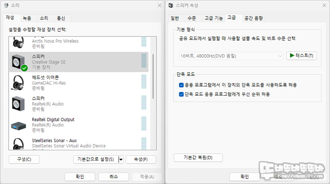The width and height of the screenshot is (330, 184).
Task: Confirm with 확인 in the sound window
Action: point(80,177)
